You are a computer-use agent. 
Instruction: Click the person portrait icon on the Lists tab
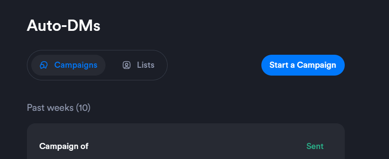[126, 65]
